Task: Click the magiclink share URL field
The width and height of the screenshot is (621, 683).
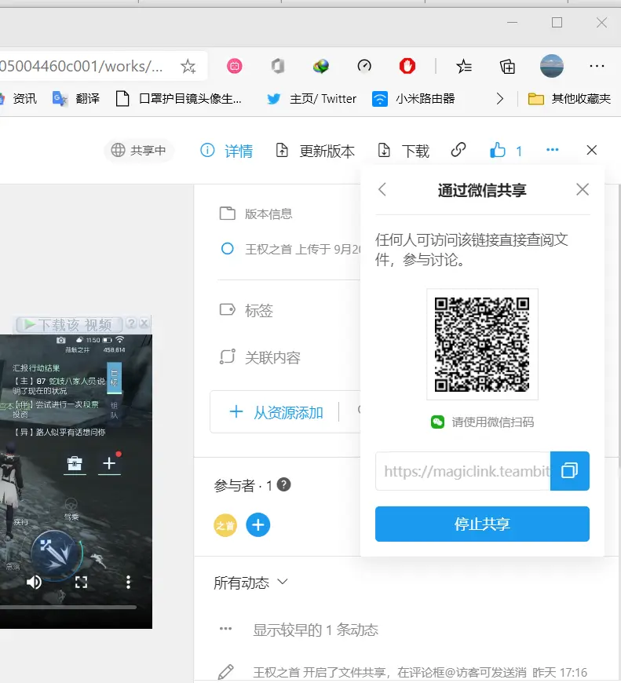Action: coord(463,471)
